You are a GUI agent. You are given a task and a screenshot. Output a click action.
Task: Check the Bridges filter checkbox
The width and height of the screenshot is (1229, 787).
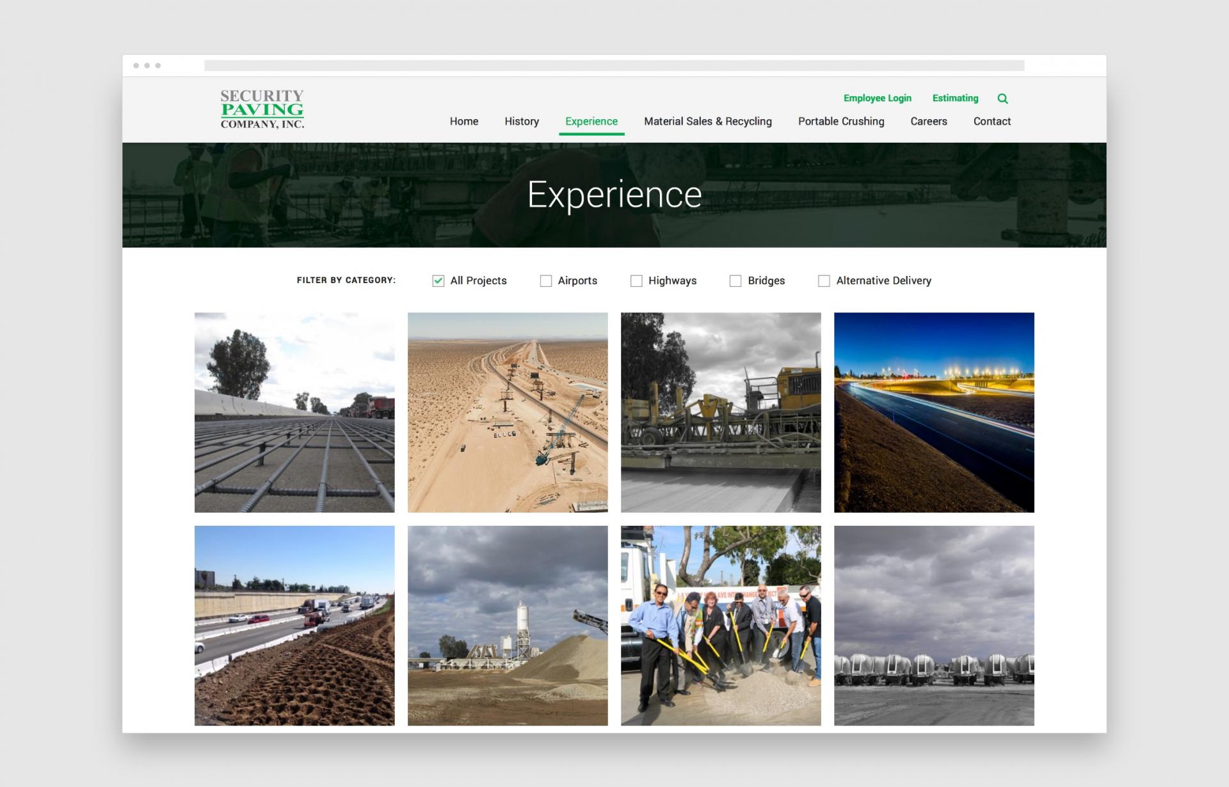click(735, 280)
